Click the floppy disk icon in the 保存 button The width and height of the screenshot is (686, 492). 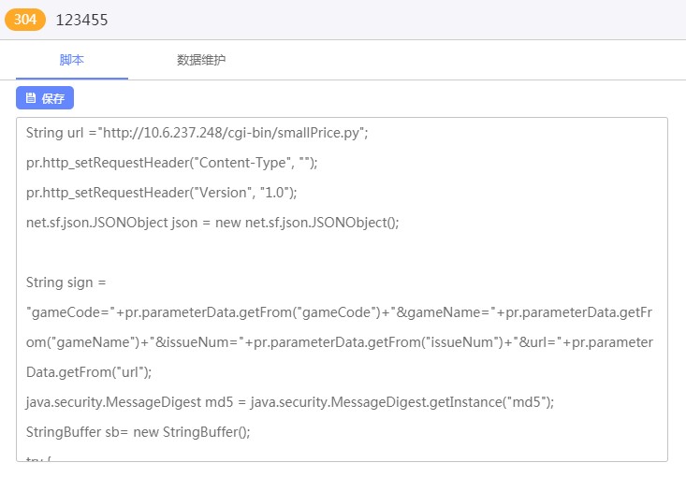[30, 98]
